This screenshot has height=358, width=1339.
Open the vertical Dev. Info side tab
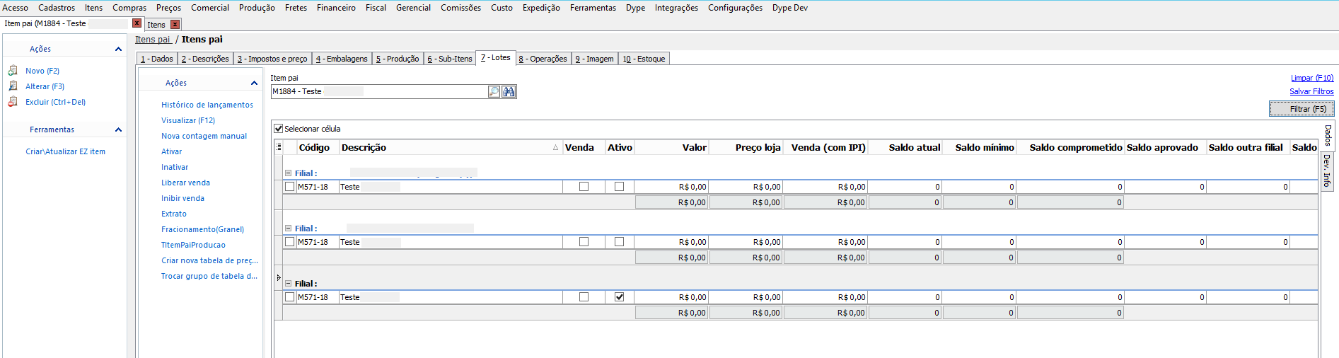(x=1328, y=170)
